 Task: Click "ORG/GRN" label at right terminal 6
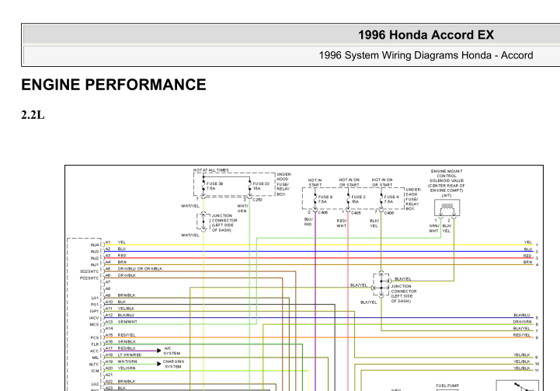pos(523,322)
